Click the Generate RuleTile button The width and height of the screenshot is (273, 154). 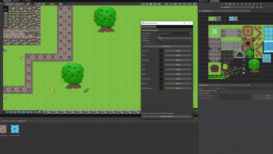167,116
